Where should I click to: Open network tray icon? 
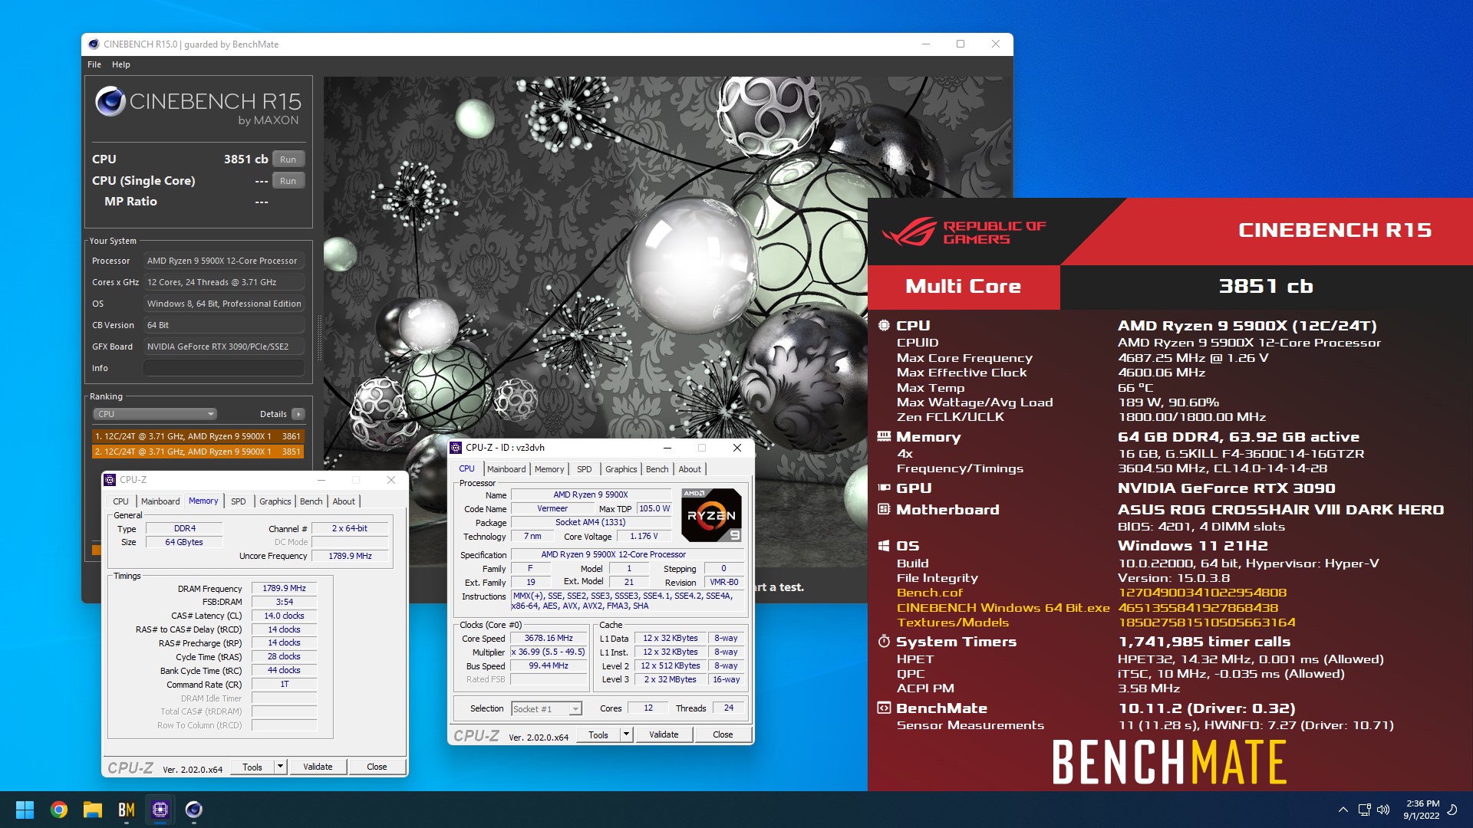tap(1364, 810)
